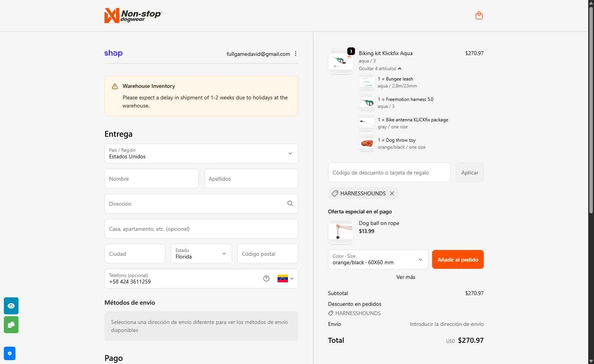Screen dimensions: 594x364
Task: Click the Biking kit Klickfix Aqua title
Action: pyautogui.click(x=385, y=53)
